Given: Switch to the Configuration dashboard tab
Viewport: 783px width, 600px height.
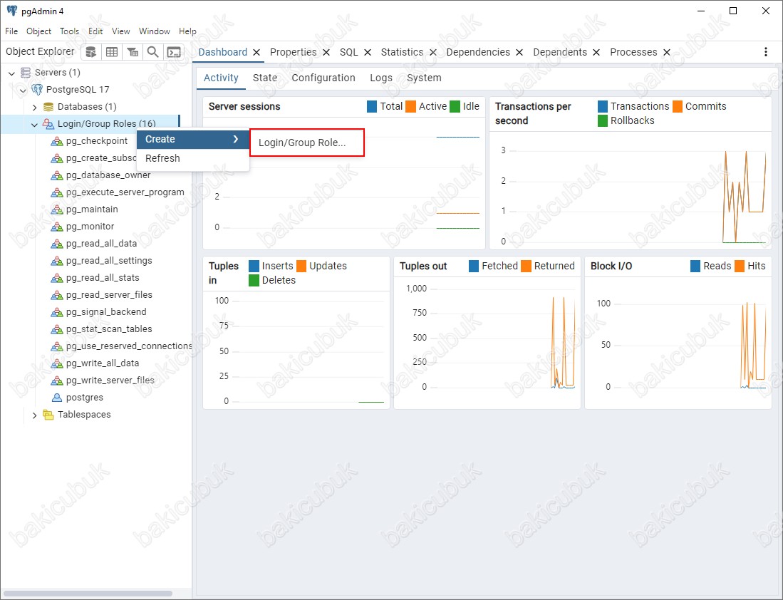Looking at the screenshot, I should [x=323, y=78].
